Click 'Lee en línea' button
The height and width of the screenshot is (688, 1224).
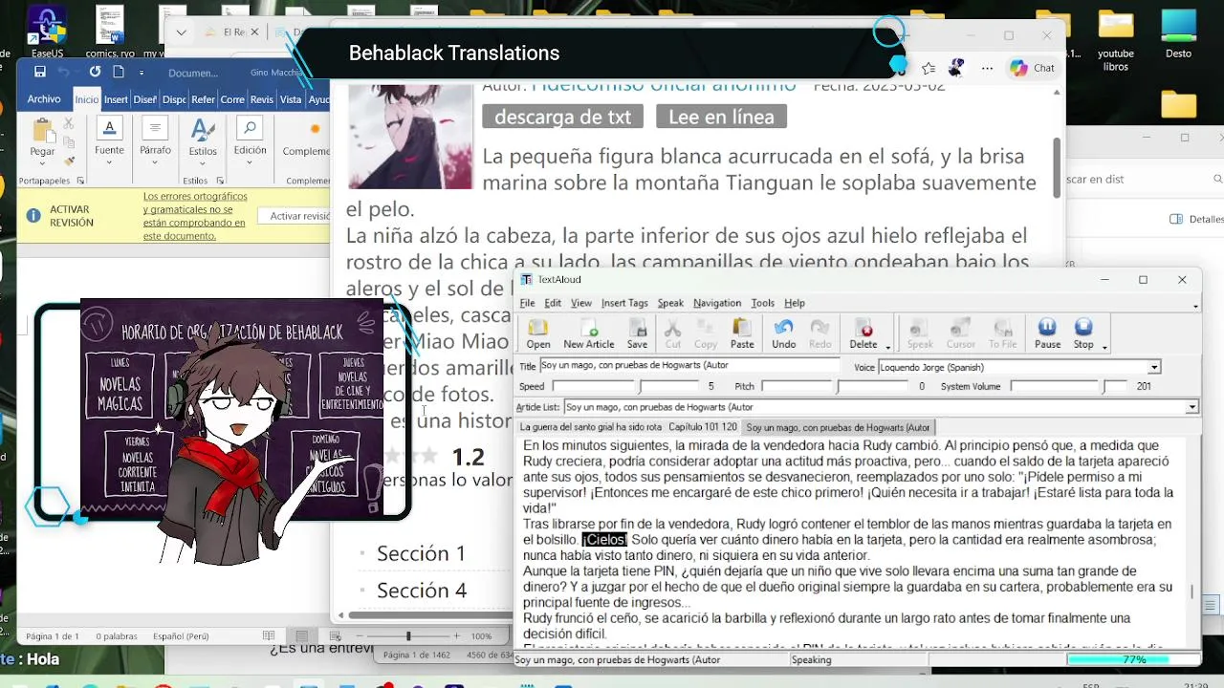721,117
